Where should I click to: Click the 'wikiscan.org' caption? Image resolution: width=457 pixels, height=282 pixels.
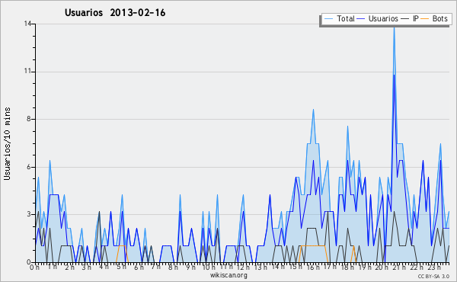point(228,275)
